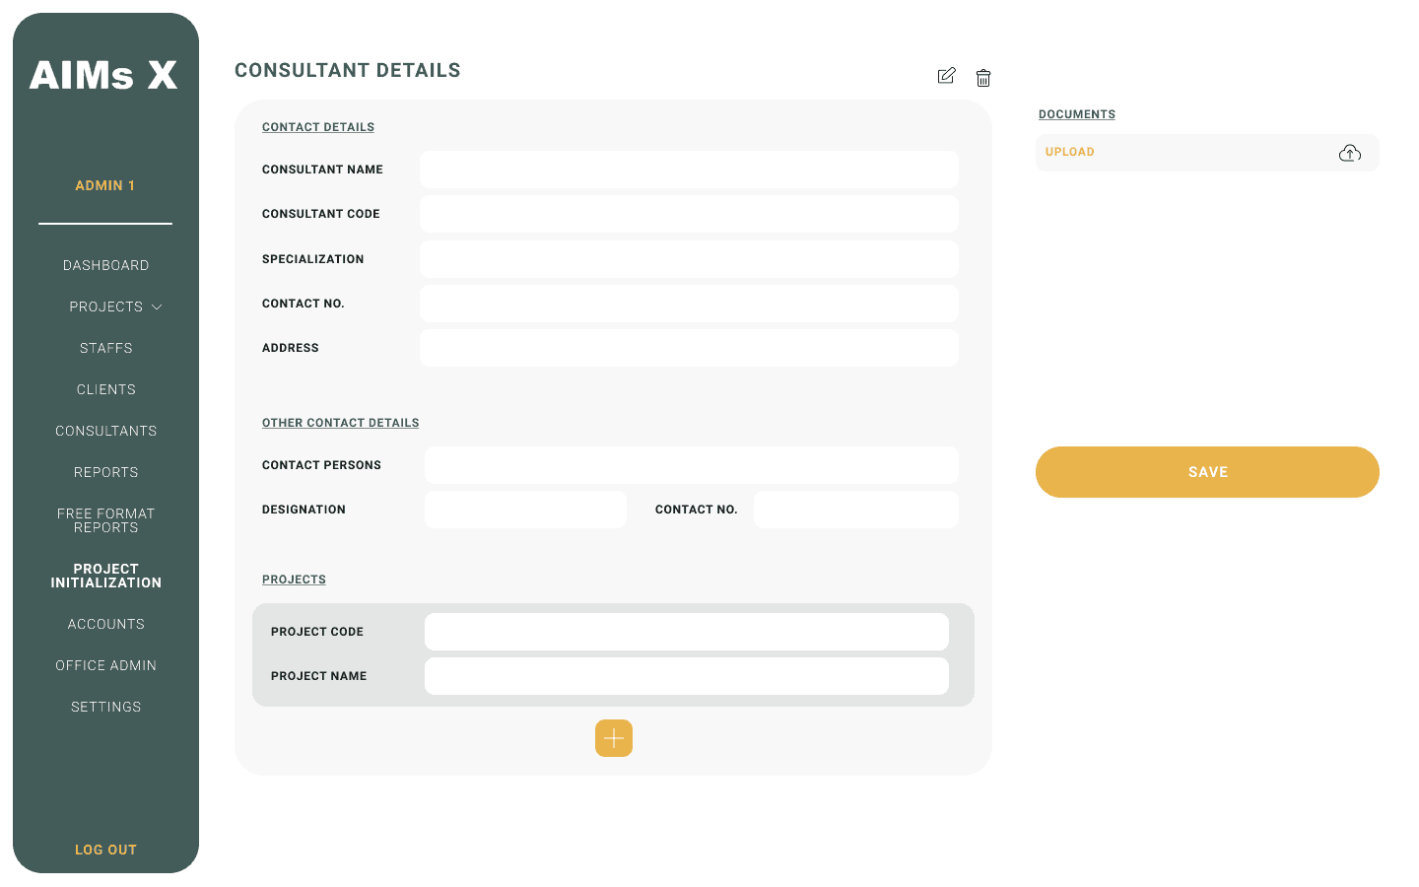Image resolution: width=1419 pixels, height=887 pixels.
Task: Click the yellow plus icon to add a project
Action: point(613,737)
